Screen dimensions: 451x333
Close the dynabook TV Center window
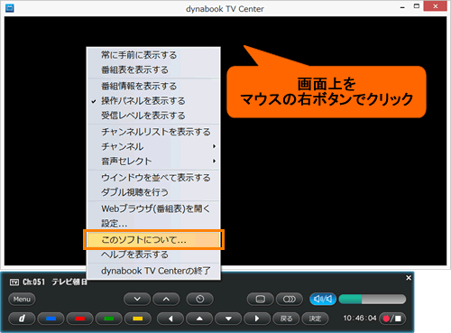pos(435,6)
